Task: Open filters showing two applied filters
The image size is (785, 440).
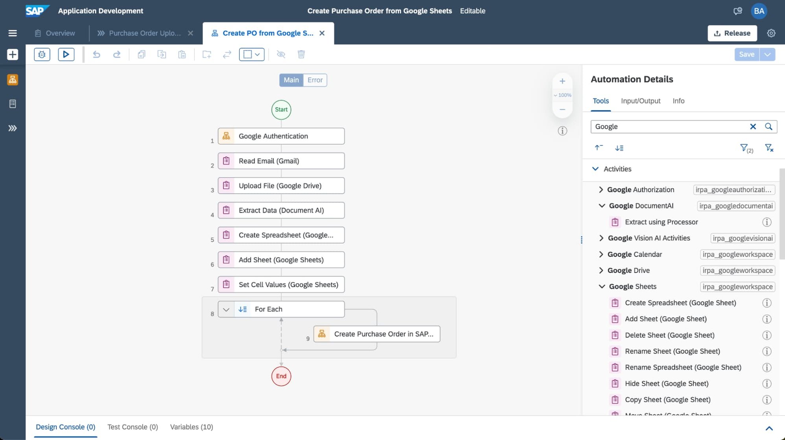Action: tap(745, 147)
